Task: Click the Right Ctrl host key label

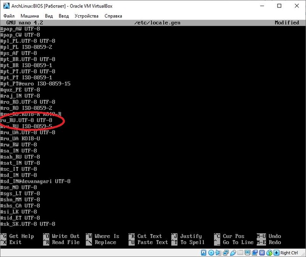Action: click(289, 253)
